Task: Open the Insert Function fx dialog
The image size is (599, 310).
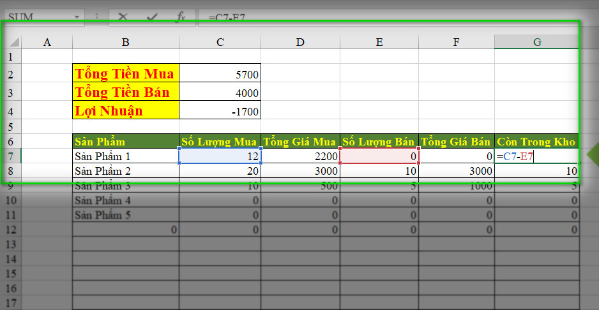Action: [181, 17]
